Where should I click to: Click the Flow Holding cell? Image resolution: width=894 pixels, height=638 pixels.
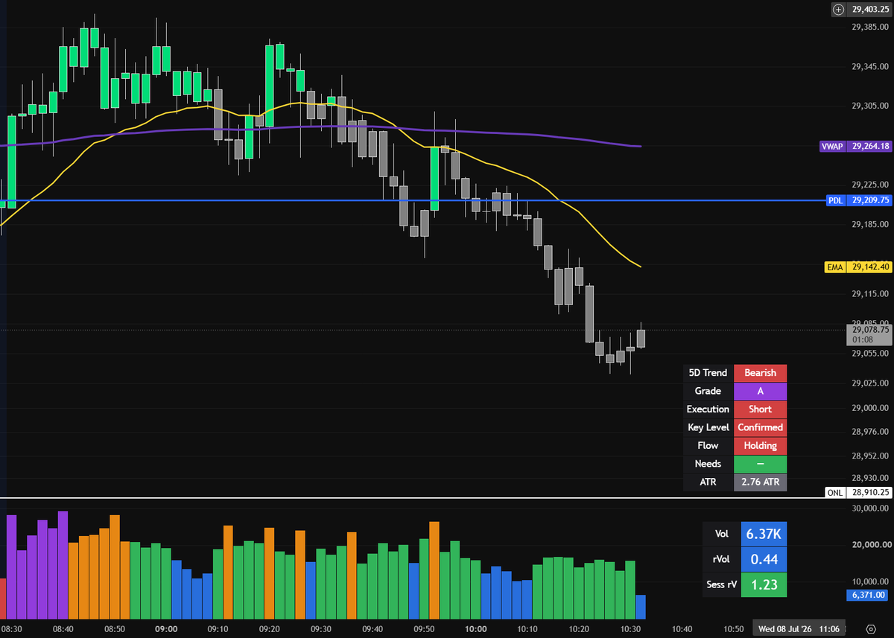tap(760, 446)
